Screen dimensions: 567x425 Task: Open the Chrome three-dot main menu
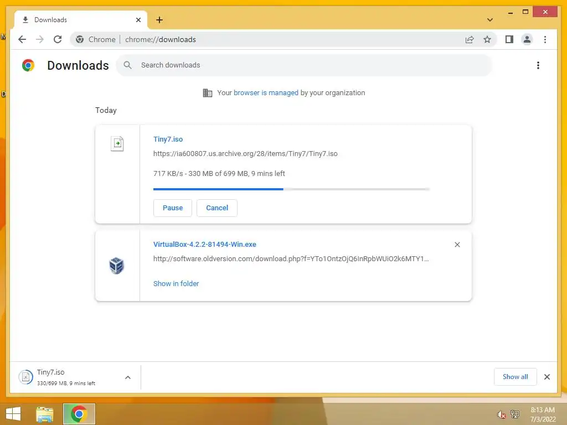point(545,39)
